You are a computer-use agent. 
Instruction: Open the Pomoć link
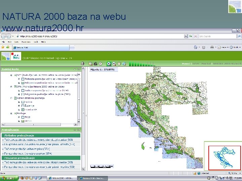[x=186, y=64]
